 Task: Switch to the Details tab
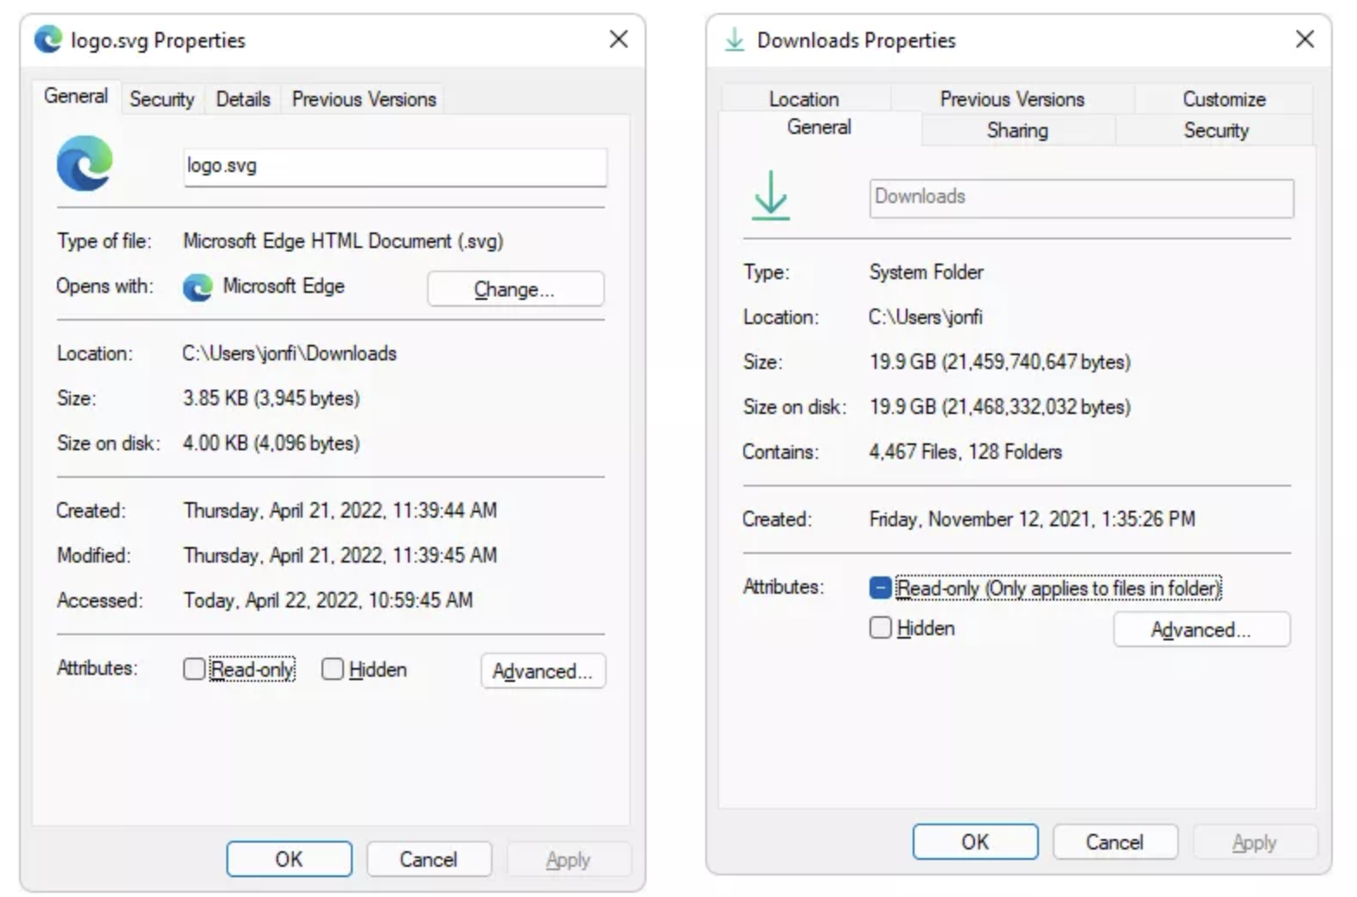243,99
